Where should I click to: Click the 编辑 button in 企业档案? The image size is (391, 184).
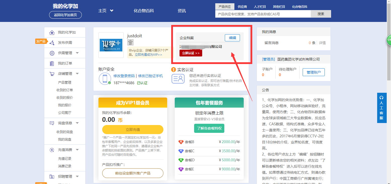point(232,38)
